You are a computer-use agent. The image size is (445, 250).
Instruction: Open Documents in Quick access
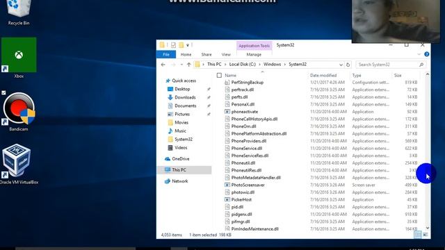pos(182,106)
